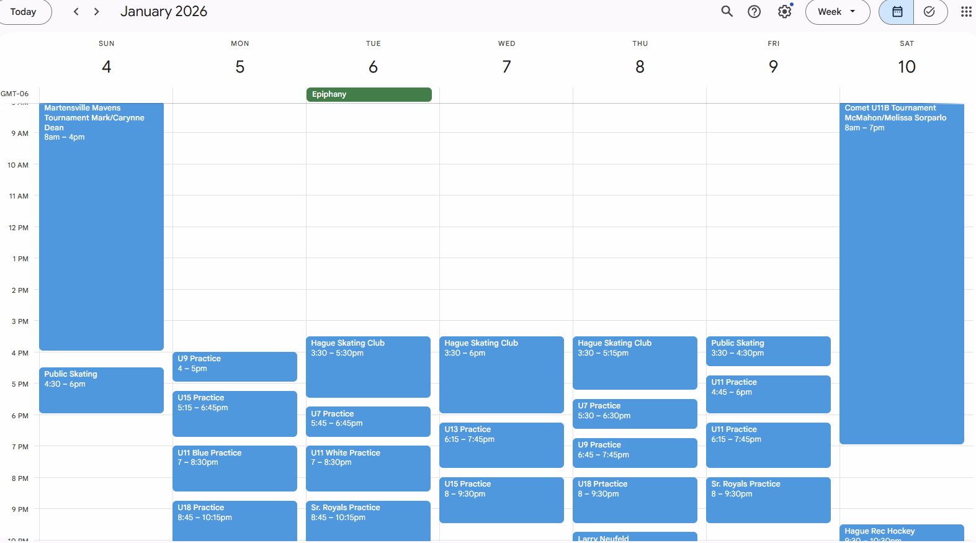This screenshot has width=976, height=543.
Task: Go to previous week arrow
Action: [76, 11]
